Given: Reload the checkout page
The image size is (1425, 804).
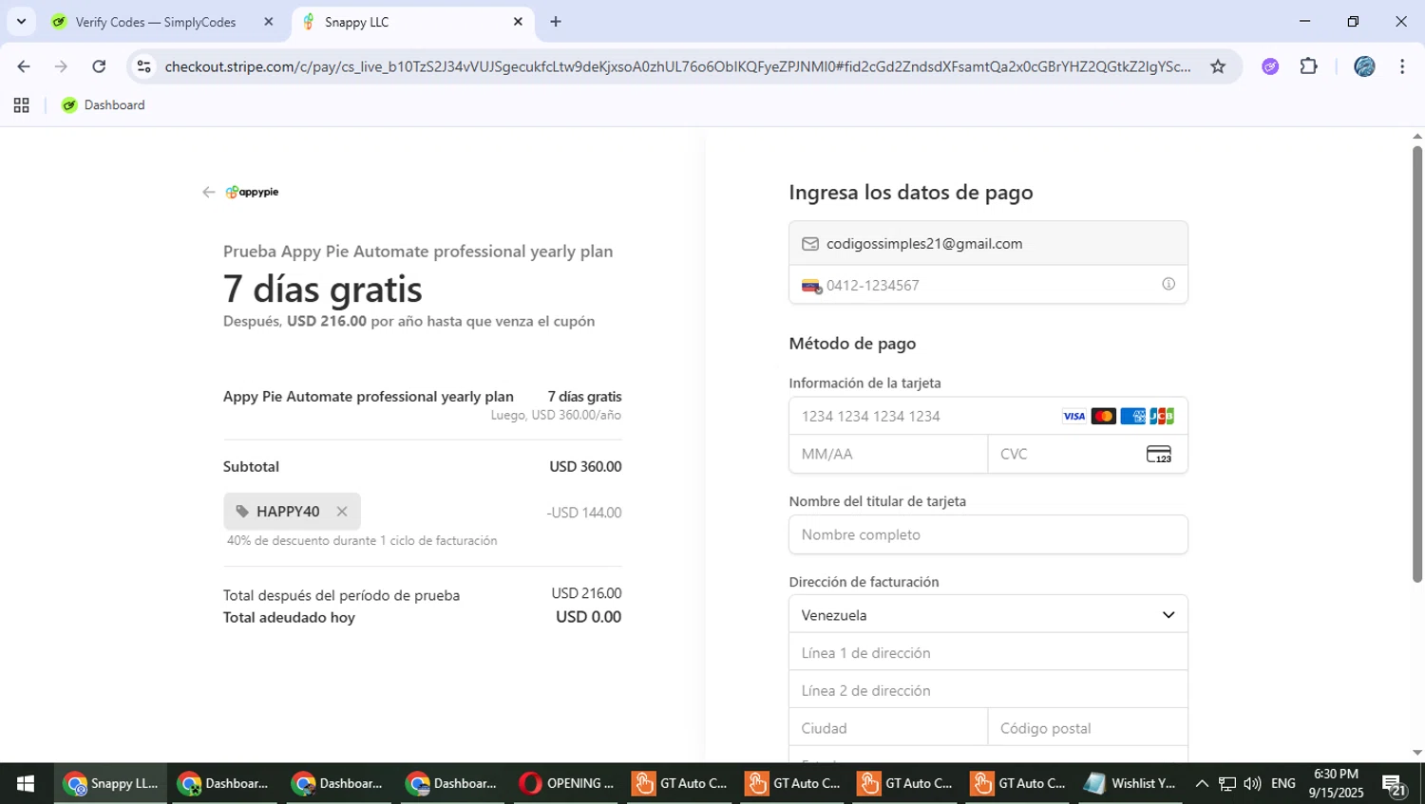Looking at the screenshot, I should tap(99, 66).
